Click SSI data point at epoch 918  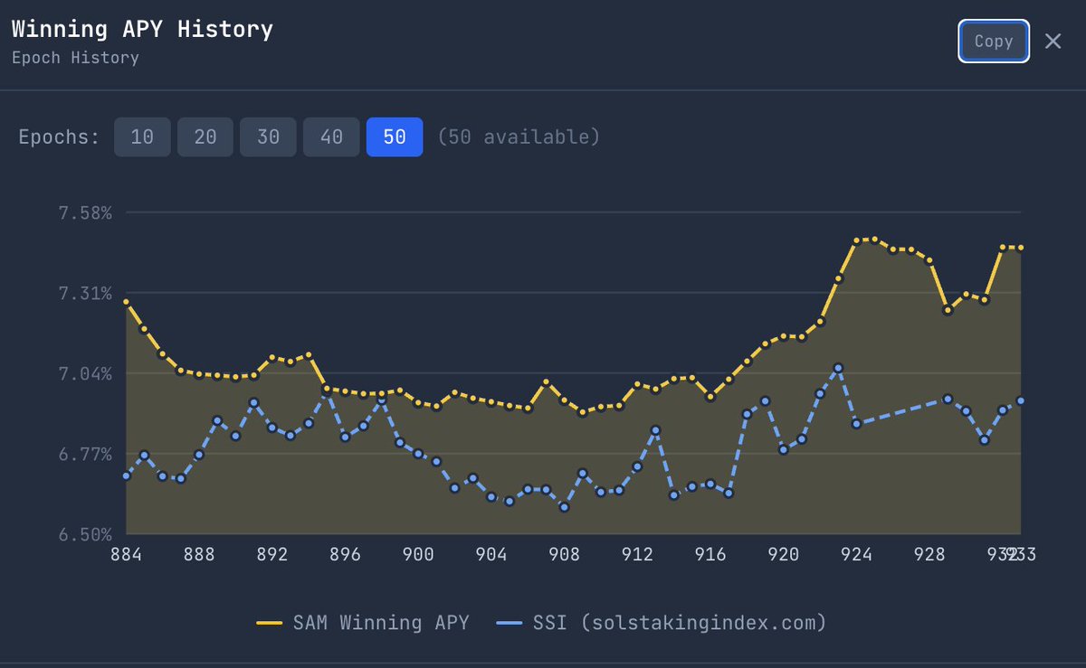click(x=748, y=414)
